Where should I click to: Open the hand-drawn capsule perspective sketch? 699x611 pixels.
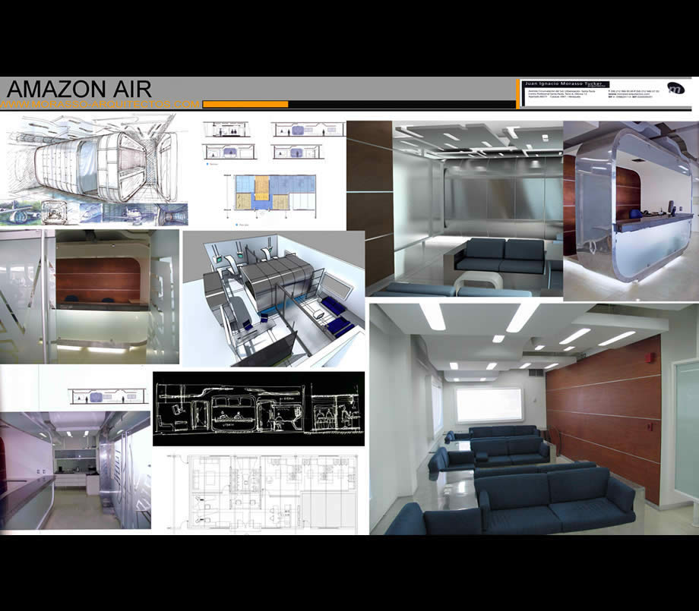click(x=93, y=158)
